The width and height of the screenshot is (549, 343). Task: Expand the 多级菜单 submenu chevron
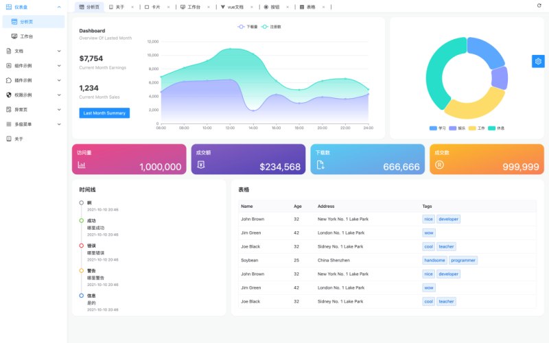click(59, 124)
